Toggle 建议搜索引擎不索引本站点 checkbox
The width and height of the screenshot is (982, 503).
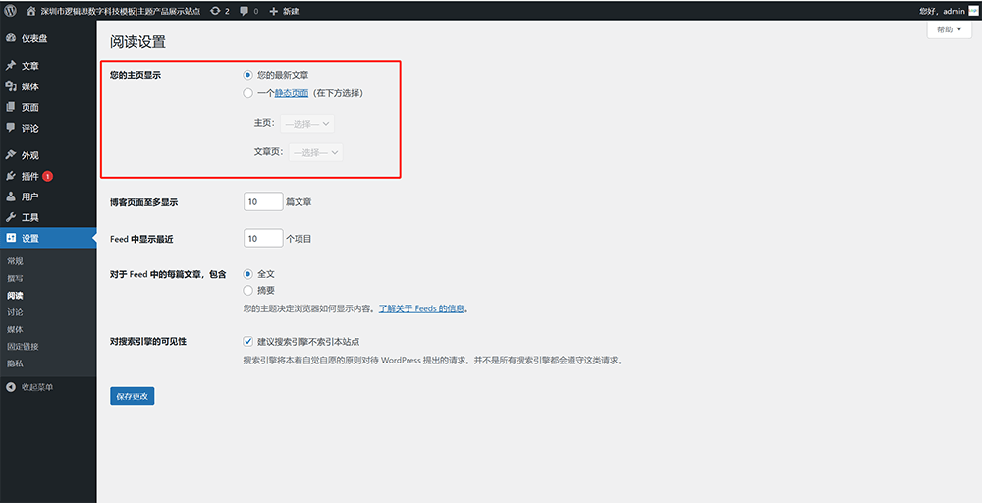[x=248, y=341]
